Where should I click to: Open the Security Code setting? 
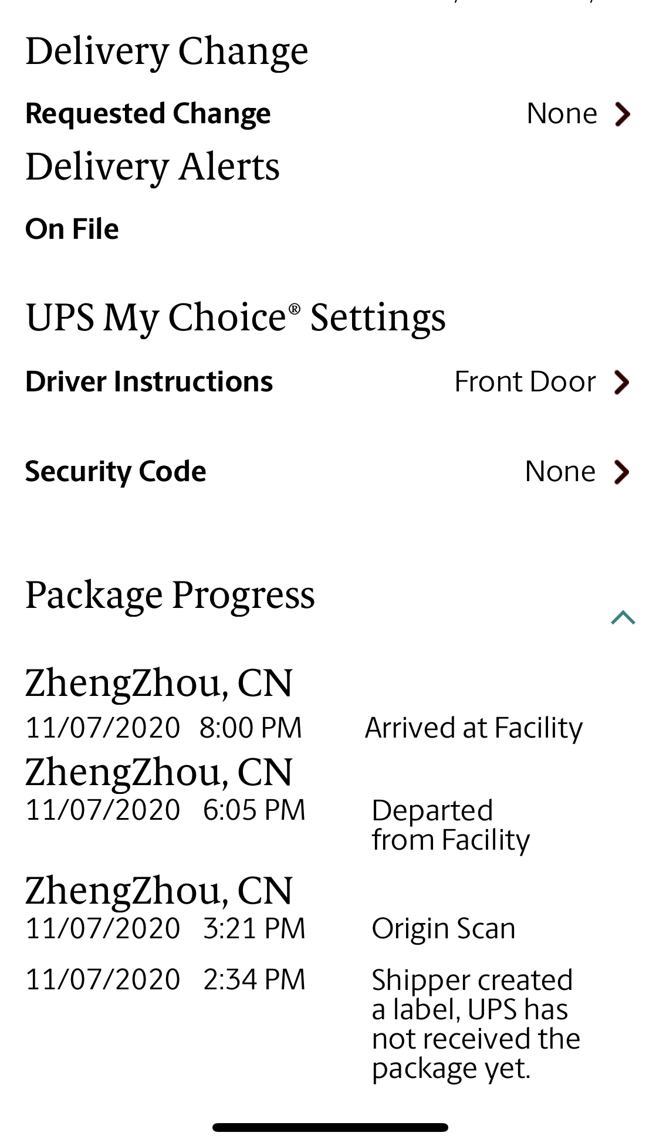(x=116, y=472)
